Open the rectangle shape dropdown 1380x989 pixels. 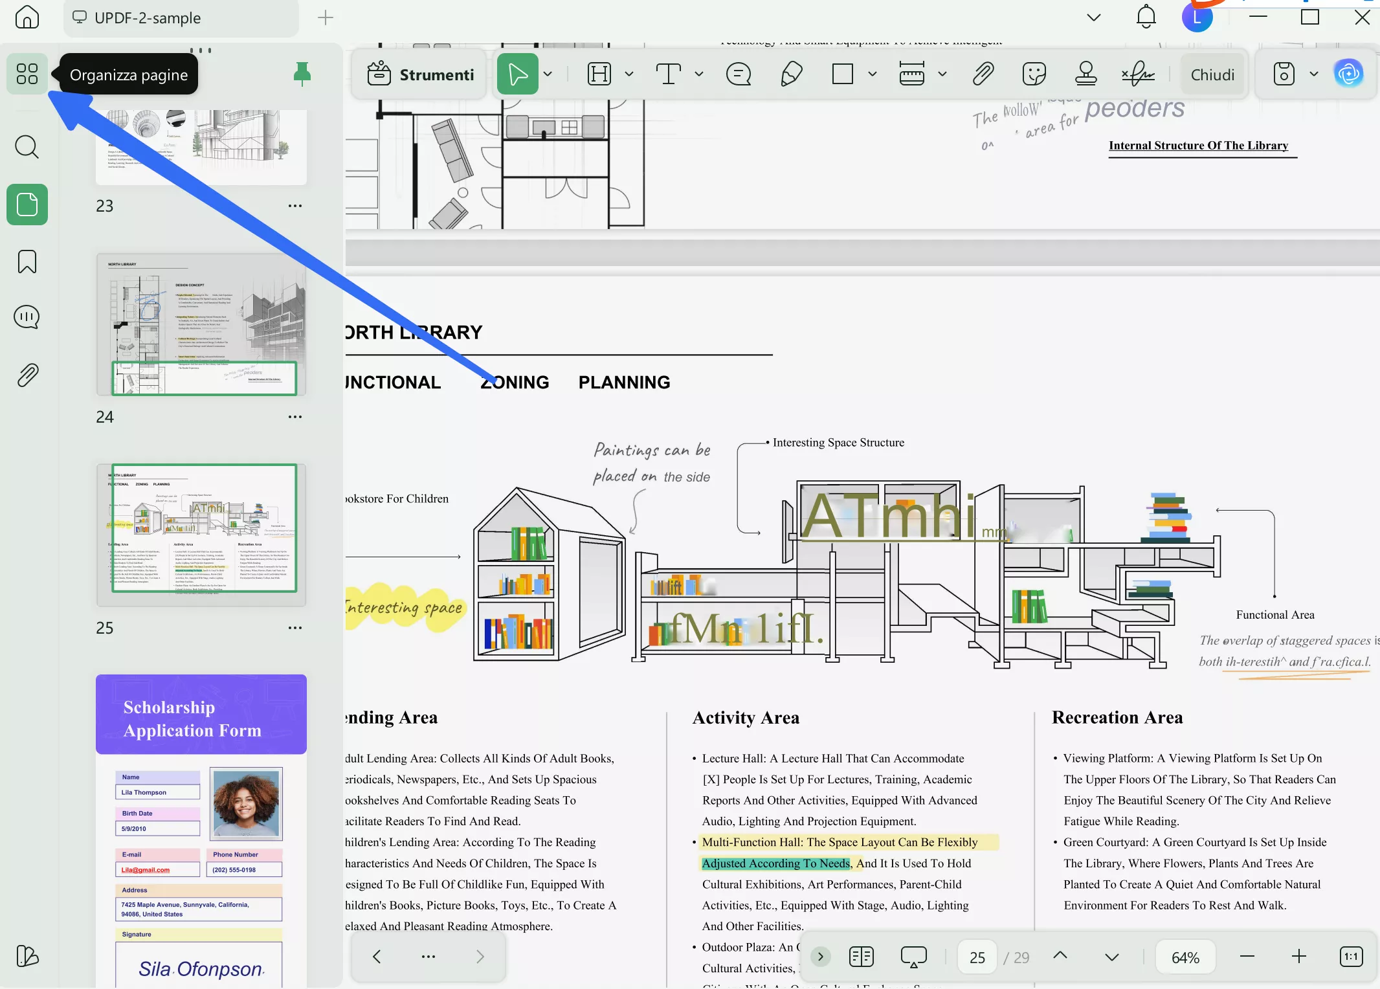tap(871, 74)
